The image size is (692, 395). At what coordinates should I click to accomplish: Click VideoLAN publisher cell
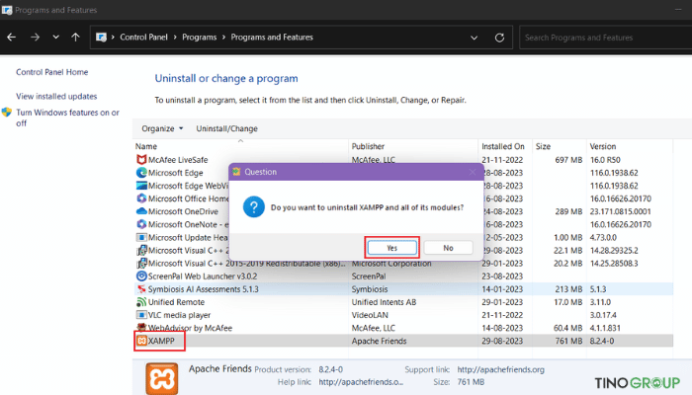(370, 315)
